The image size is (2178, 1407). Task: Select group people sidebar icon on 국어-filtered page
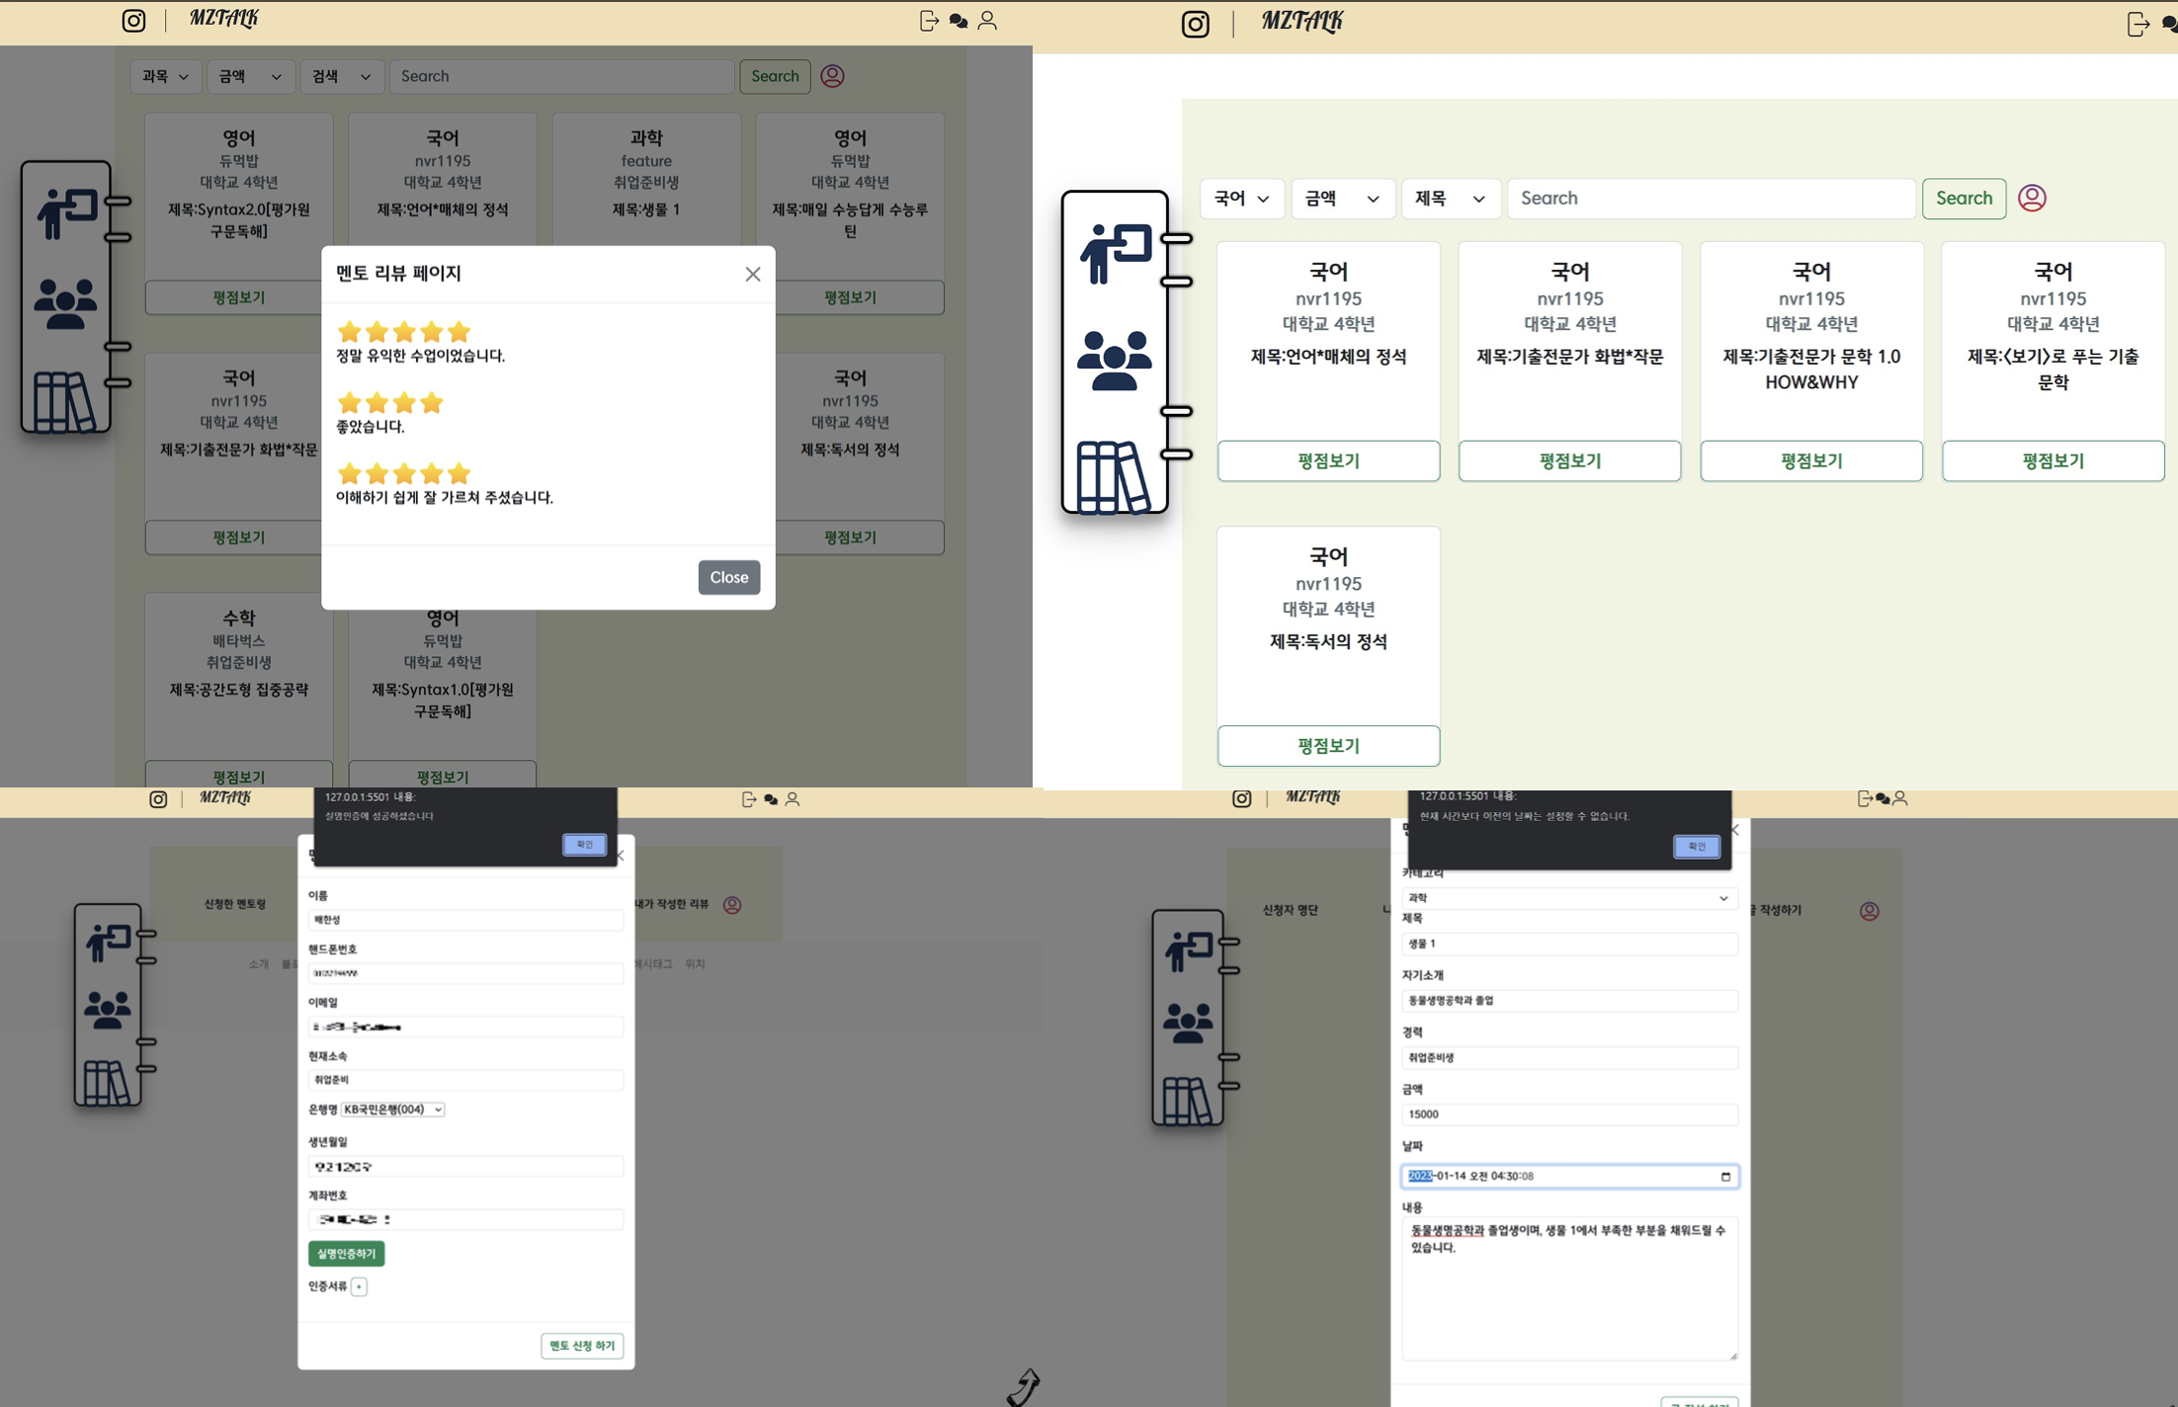click(1115, 362)
